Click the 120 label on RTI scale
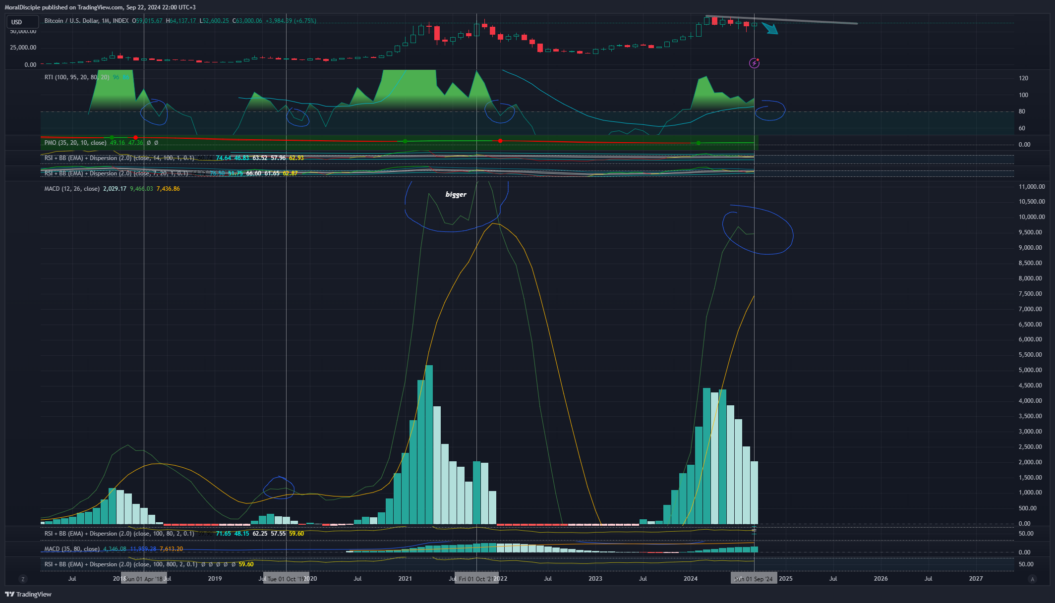The height and width of the screenshot is (603, 1055). pyautogui.click(x=1023, y=78)
